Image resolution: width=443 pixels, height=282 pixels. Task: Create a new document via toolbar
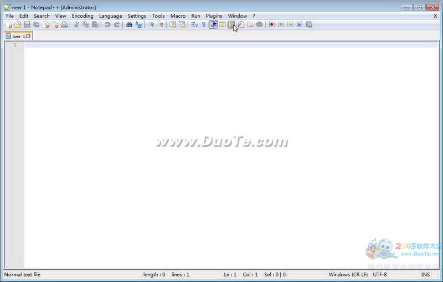click(x=9, y=25)
